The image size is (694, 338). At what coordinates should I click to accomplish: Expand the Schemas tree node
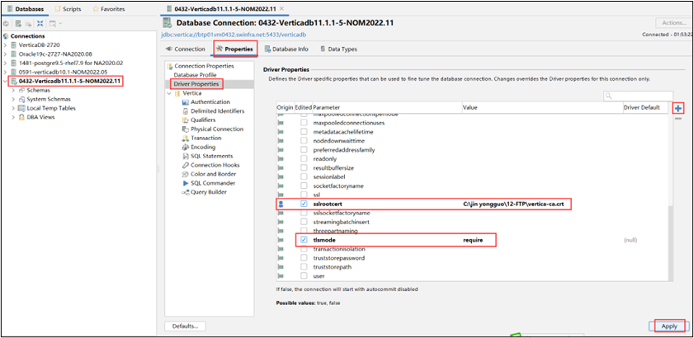pos(13,90)
